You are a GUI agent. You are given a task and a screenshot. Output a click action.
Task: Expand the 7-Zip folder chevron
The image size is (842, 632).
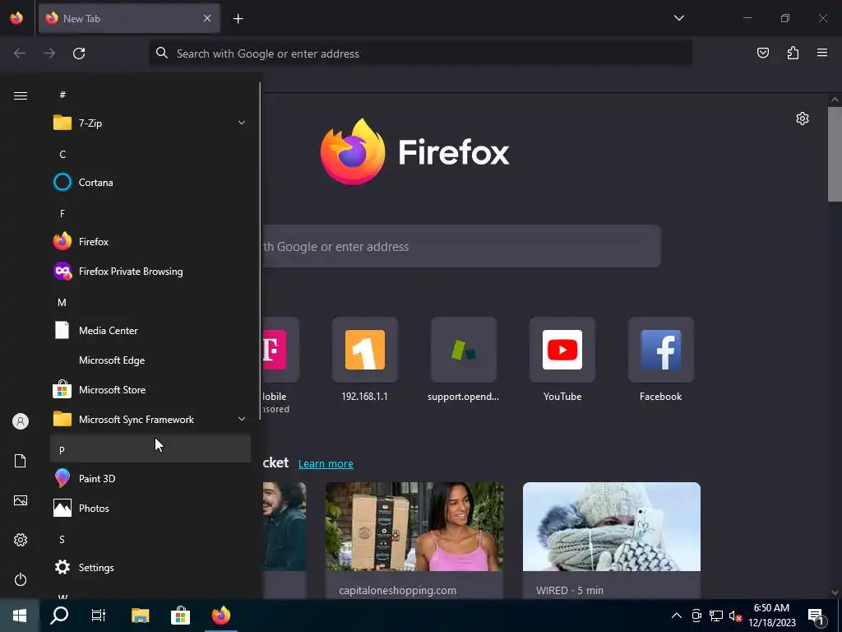coord(242,123)
